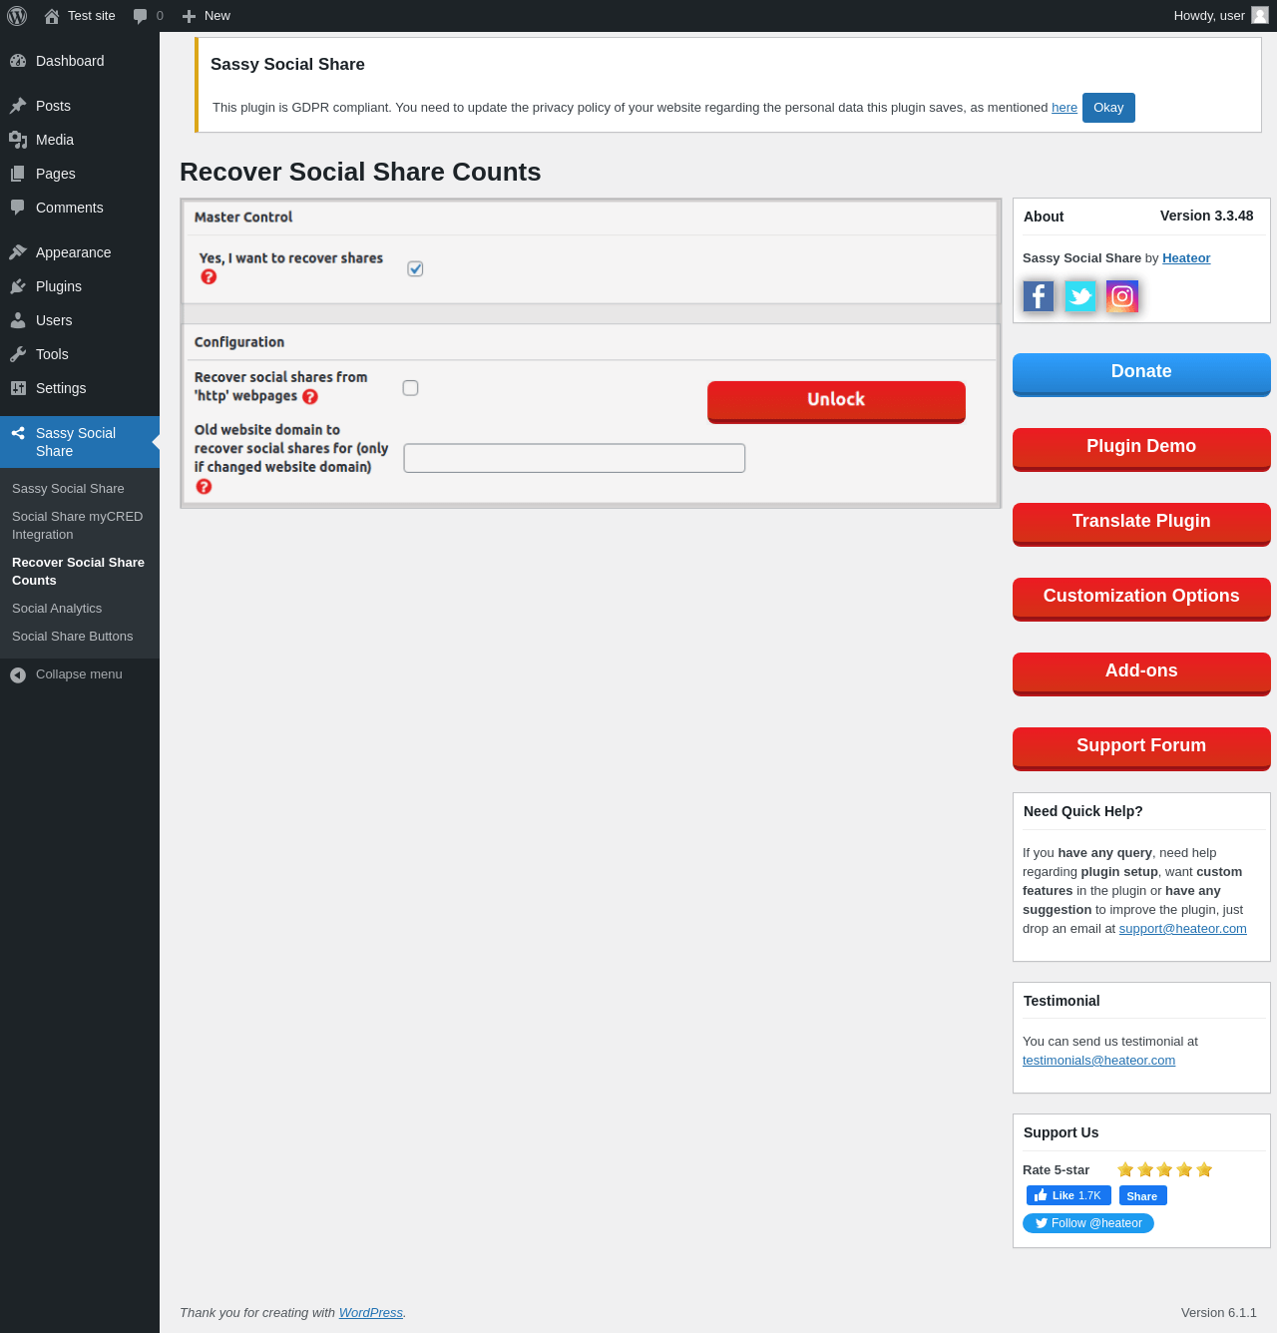Open Customization Options button

click(1141, 599)
